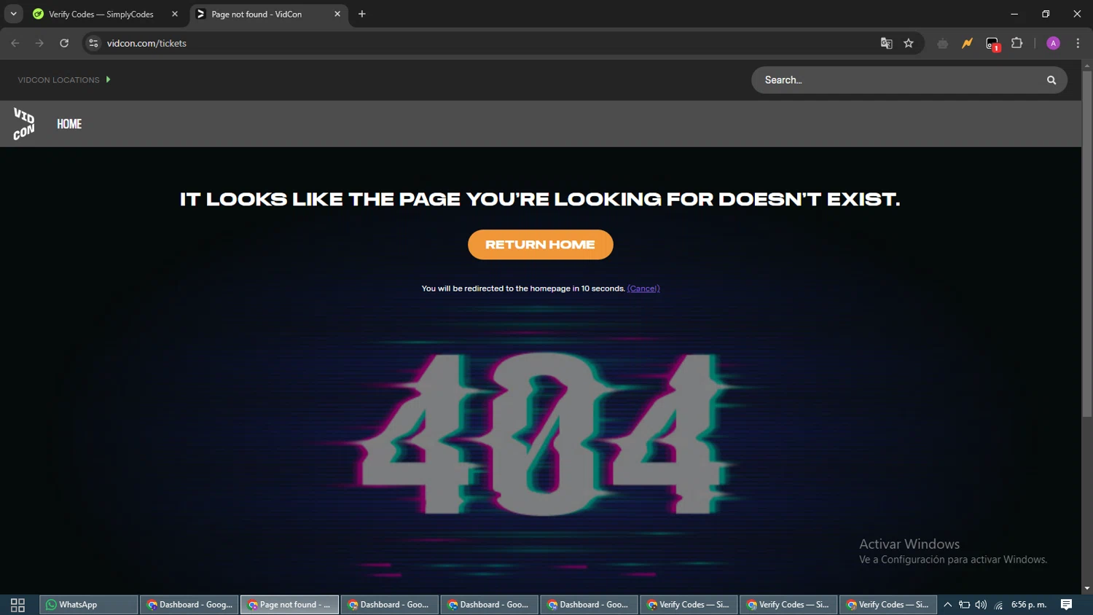Click the grey robot extension icon

pyautogui.click(x=943, y=43)
